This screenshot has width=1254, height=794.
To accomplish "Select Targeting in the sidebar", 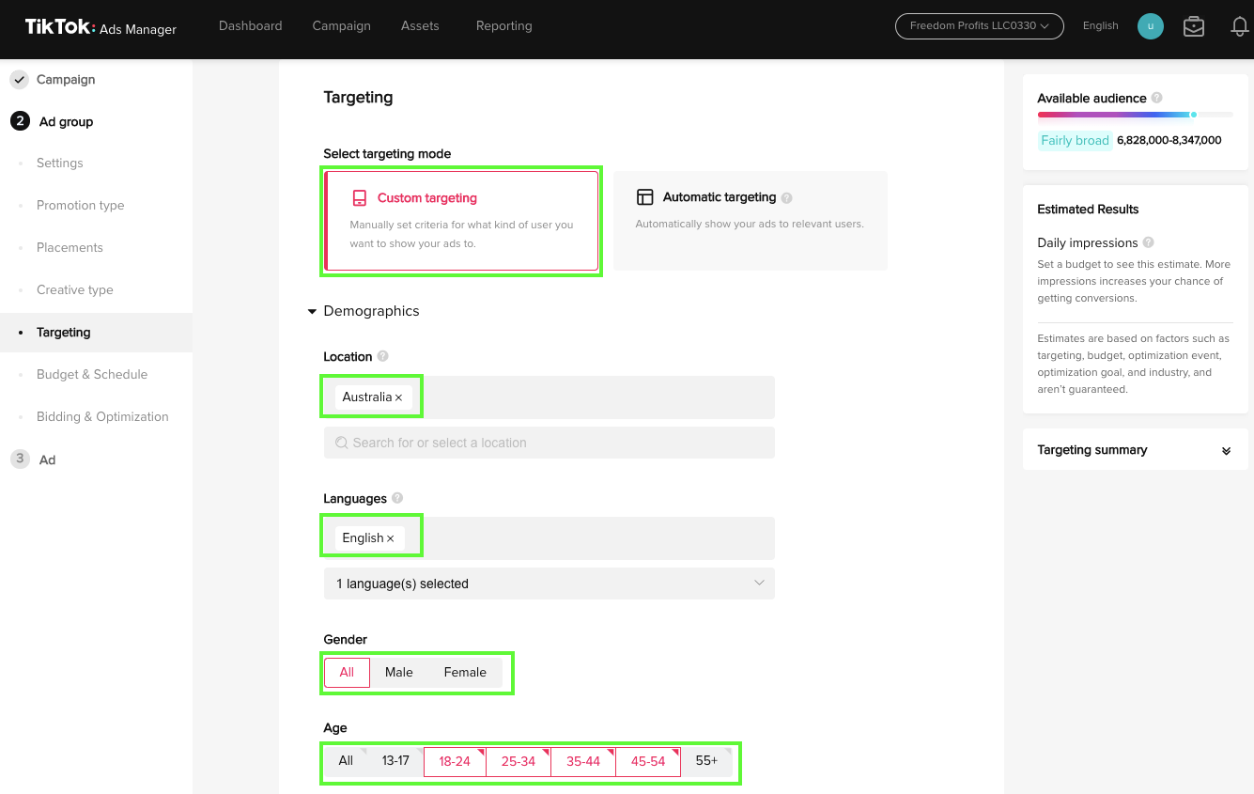I will (96, 333).
